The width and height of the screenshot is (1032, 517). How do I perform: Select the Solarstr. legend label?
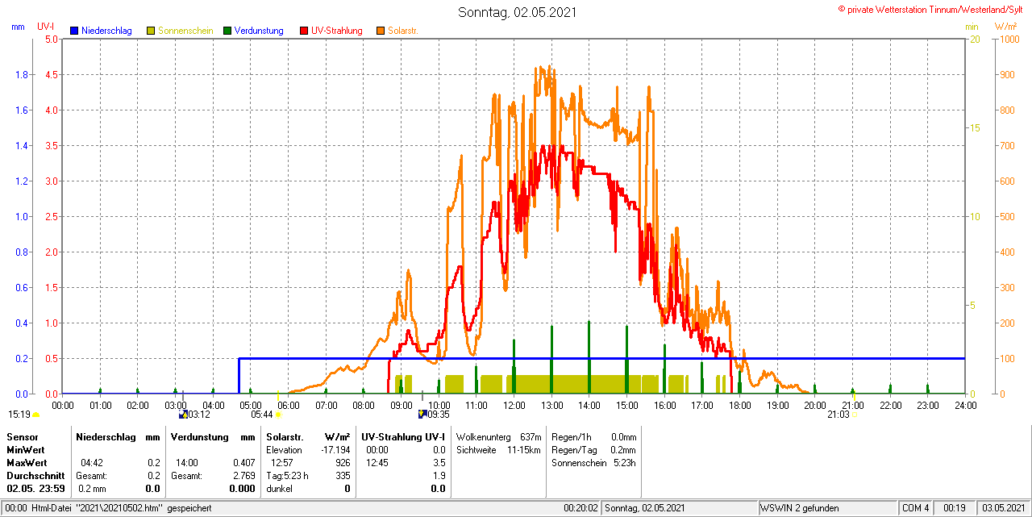tap(402, 31)
